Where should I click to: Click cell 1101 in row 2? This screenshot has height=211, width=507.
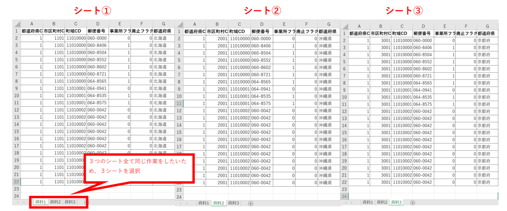tap(54, 38)
